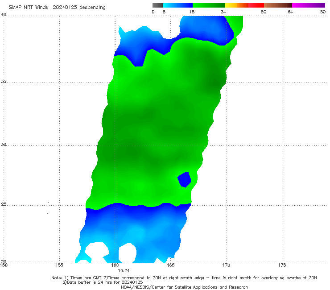Click the latitude label "25"
Image resolution: width=330 pixels, height=290 pixels.
pos(4,204)
